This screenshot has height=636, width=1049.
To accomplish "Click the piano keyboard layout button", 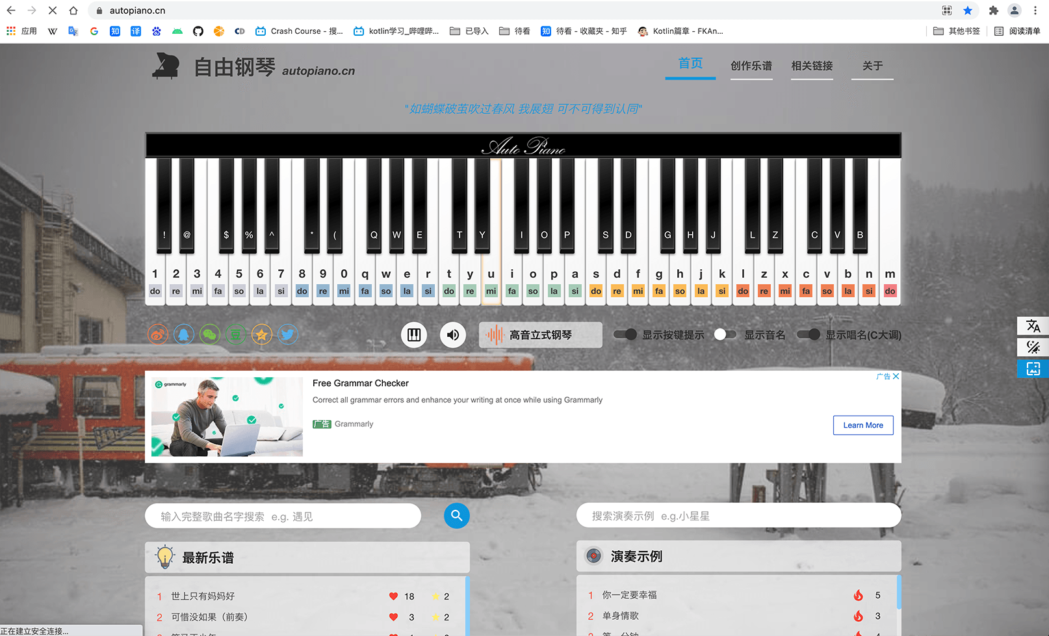I will tap(414, 335).
